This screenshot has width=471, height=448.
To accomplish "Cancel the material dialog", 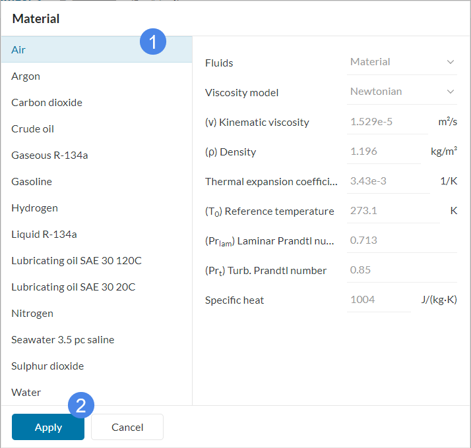I will tap(127, 427).
